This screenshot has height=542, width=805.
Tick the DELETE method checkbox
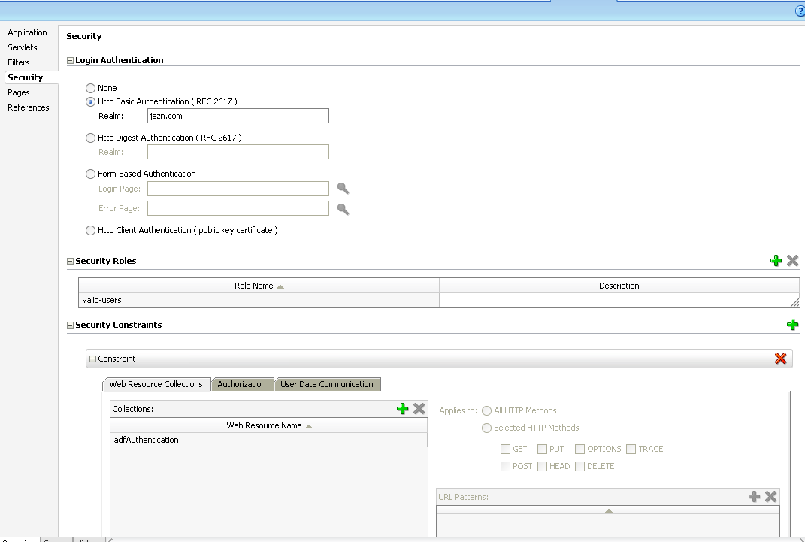[580, 466]
